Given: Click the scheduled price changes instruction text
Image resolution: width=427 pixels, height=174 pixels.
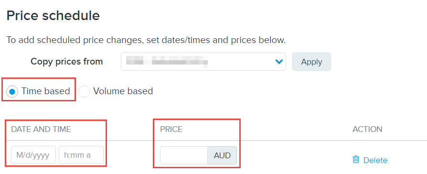Looking at the screenshot, I should [146, 40].
